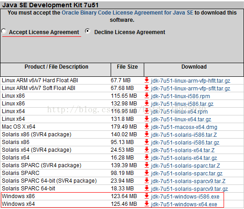Download jdk-7u51-solaris-i586.tar.Z link
This screenshot has height=209, width=244.
(x=184, y=135)
